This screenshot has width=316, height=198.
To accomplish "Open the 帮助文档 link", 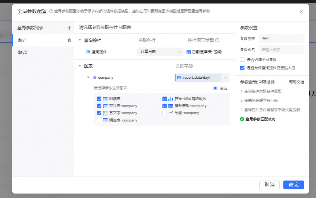I will pos(296,82).
